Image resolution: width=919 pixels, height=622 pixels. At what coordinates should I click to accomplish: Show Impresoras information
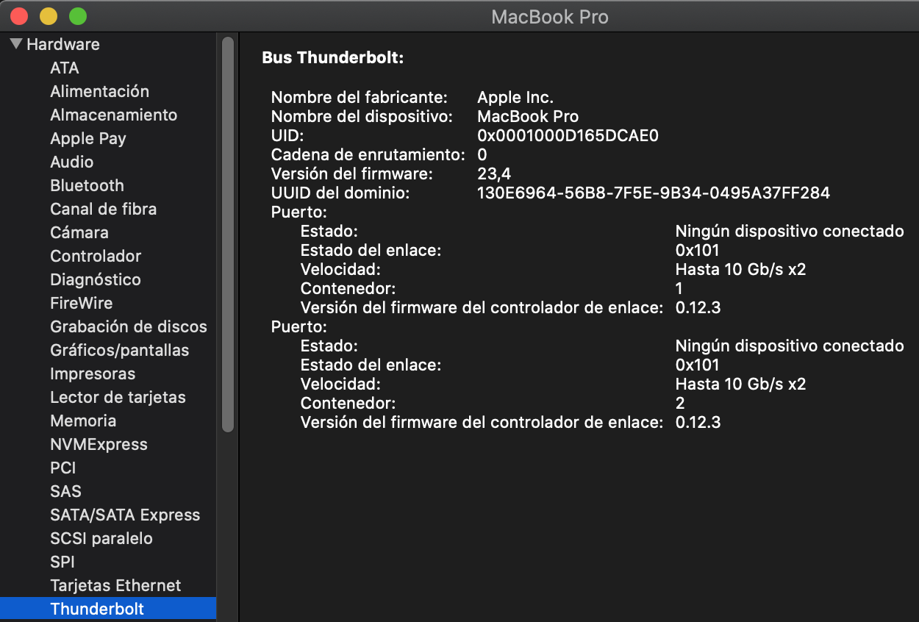[93, 373]
